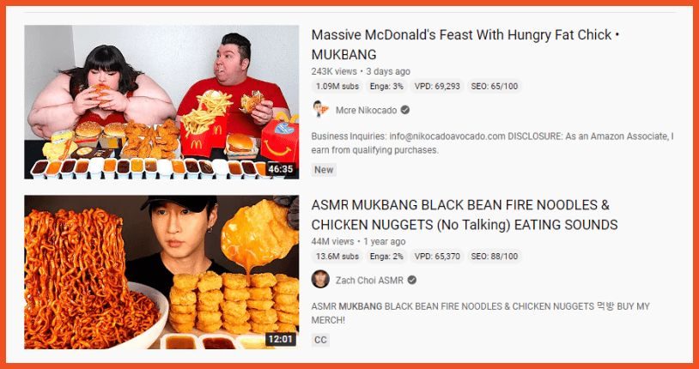Click the 46:35 duration badge
This screenshot has height=369, width=699.
[281, 169]
